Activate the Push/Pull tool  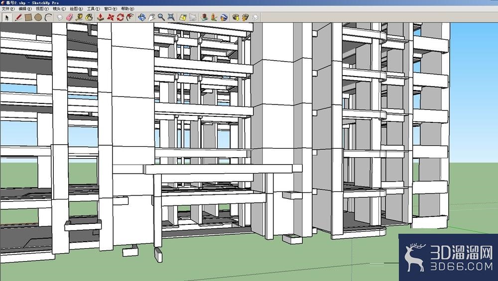(101, 17)
